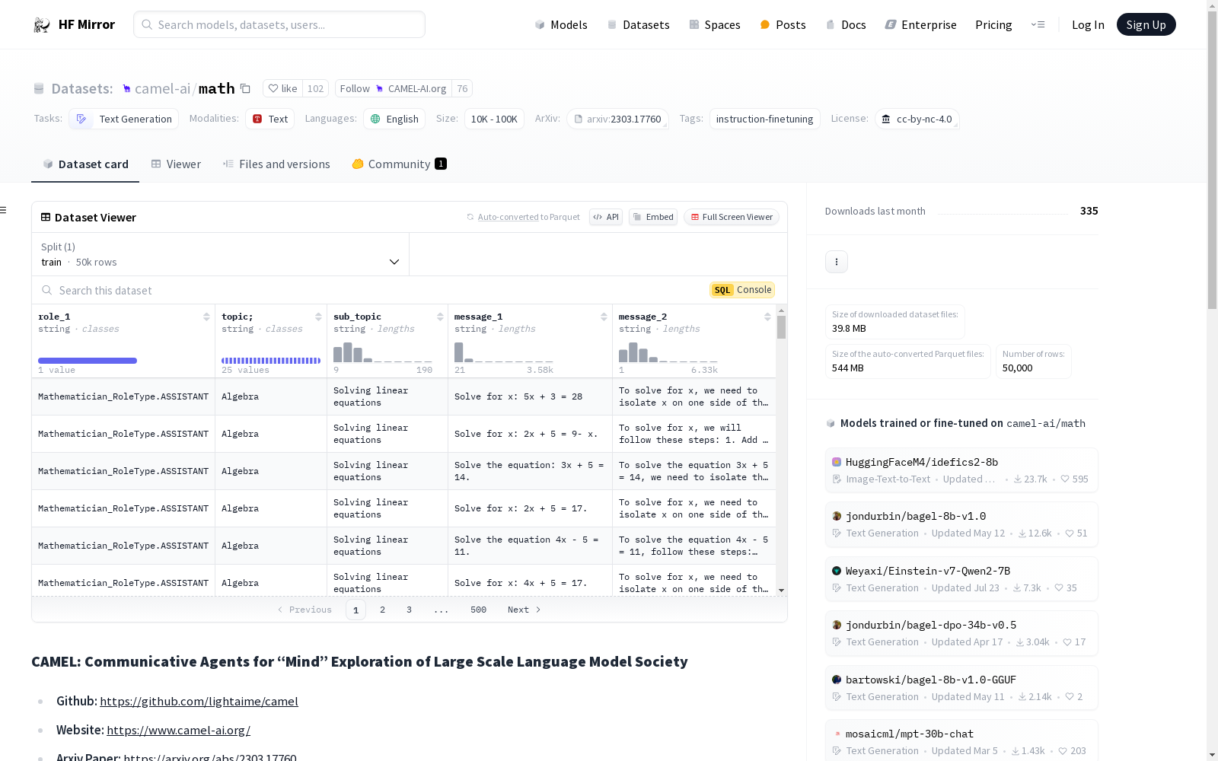Click the Weyaxi/Einstein-v7-Qwen2-7B model avatar
This screenshot has width=1218, height=761.
click(837, 571)
